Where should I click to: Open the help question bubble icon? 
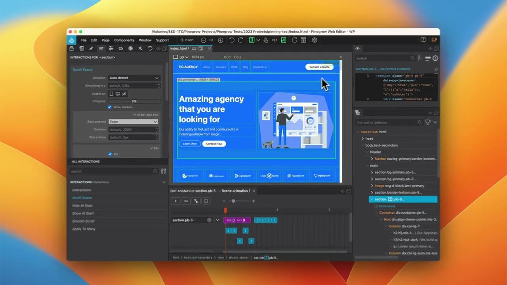coord(423,40)
